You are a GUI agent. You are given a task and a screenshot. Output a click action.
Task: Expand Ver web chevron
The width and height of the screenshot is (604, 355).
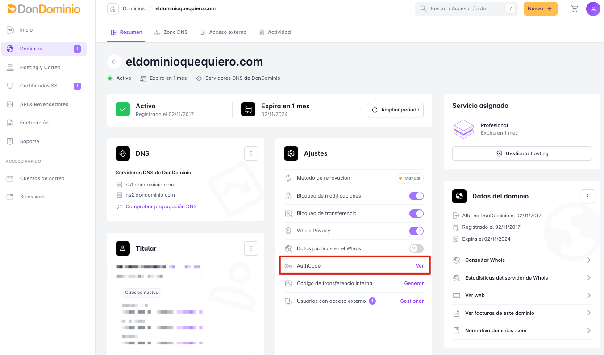[x=589, y=295]
